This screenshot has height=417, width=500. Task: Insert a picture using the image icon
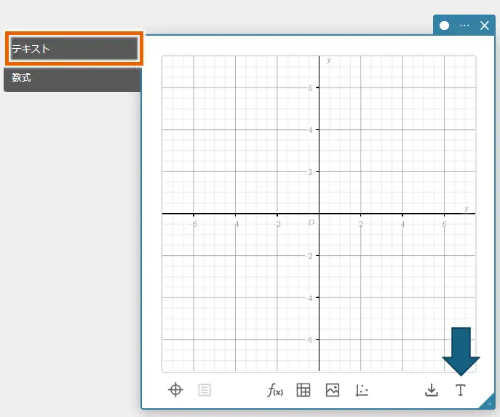point(333,390)
